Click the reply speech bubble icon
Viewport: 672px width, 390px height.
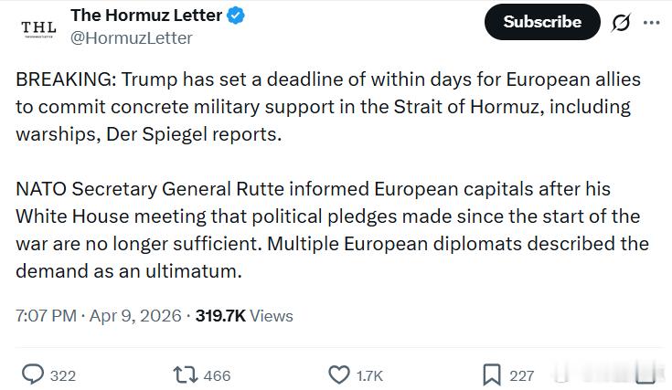tap(33, 374)
